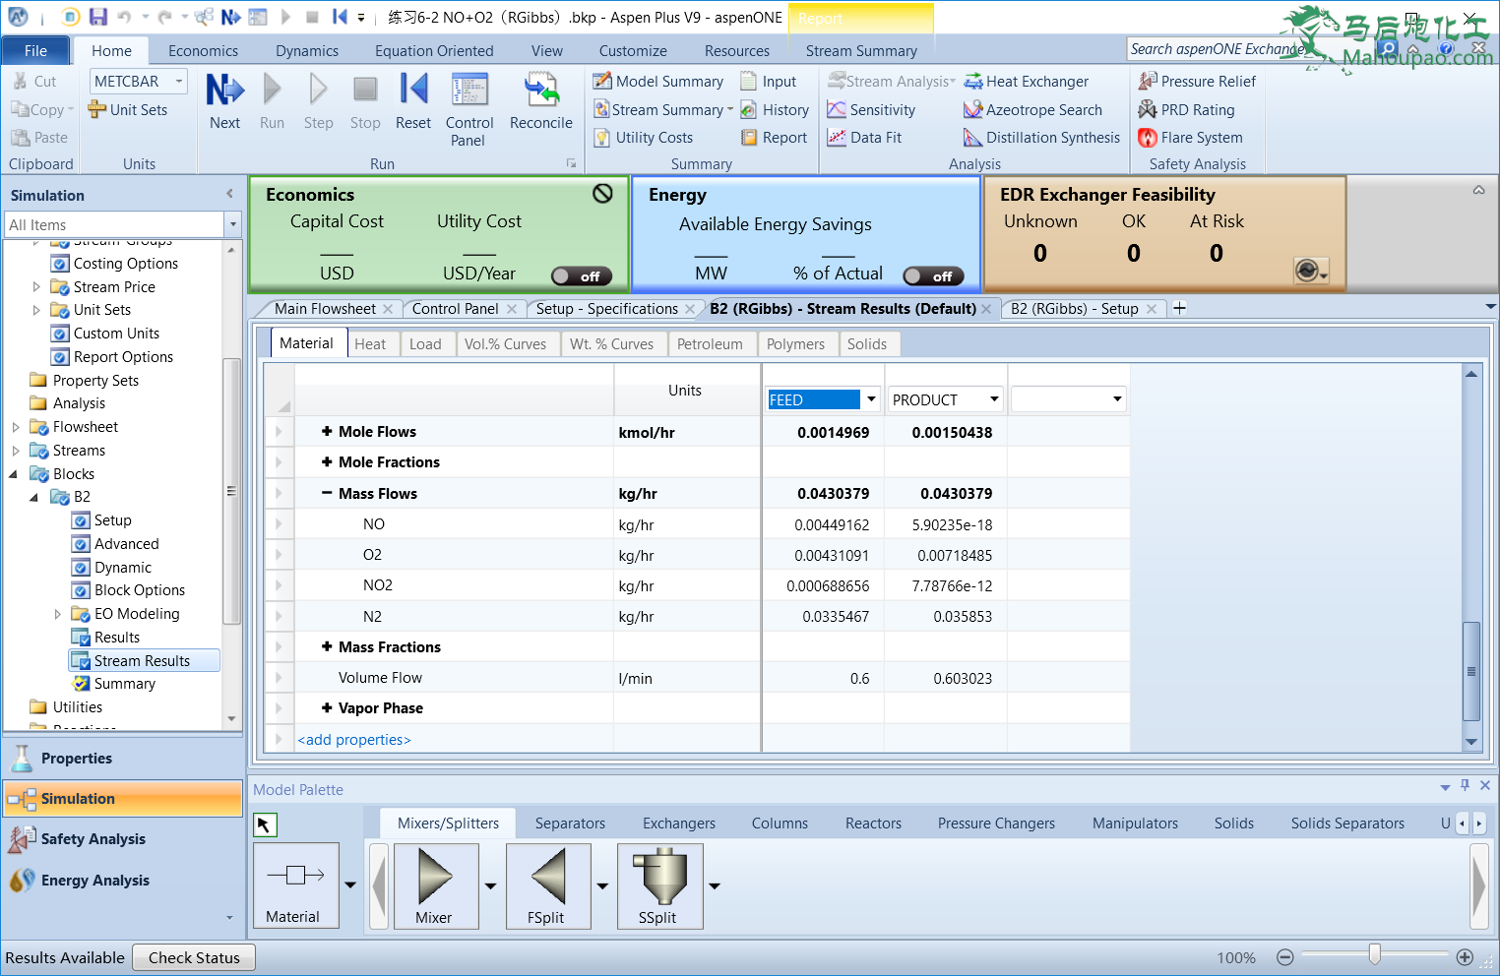Image resolution: width=1500 pixels, height=976 pixels.
Task: Add a new tab with plus
Action: tap(1179, 308)
